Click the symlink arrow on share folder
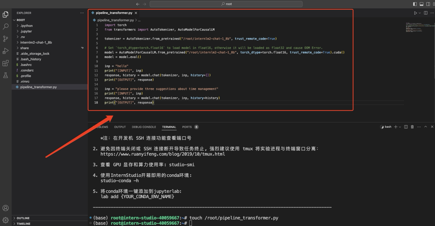 pyautogui.click(x=82, y=48)
